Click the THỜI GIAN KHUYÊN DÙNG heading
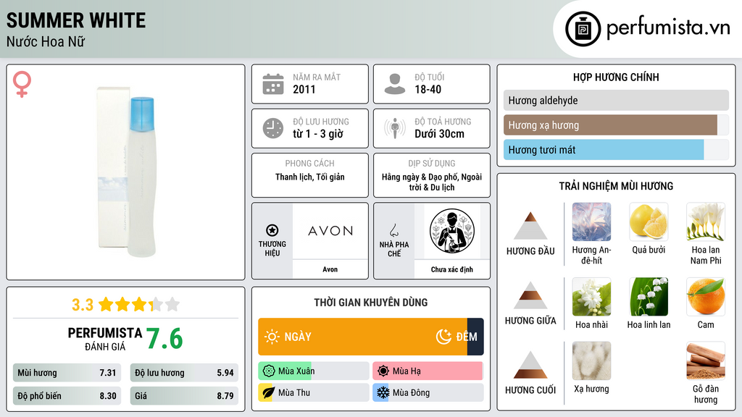 coord(371,303)
